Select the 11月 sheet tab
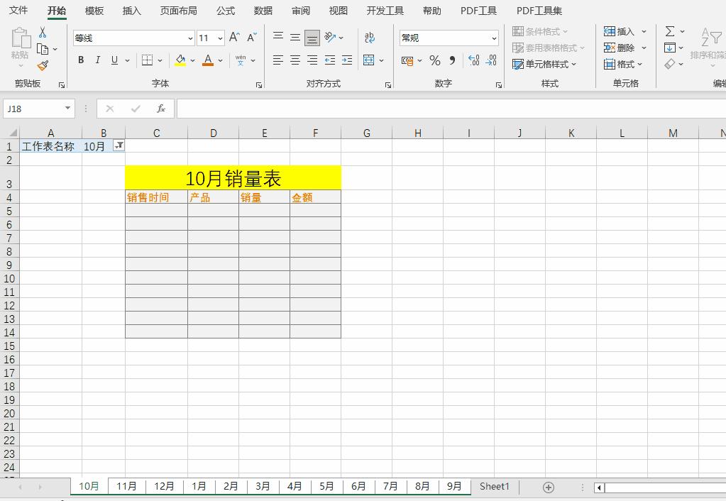Viewport: 726px width, 501px height. pos(126,486)
